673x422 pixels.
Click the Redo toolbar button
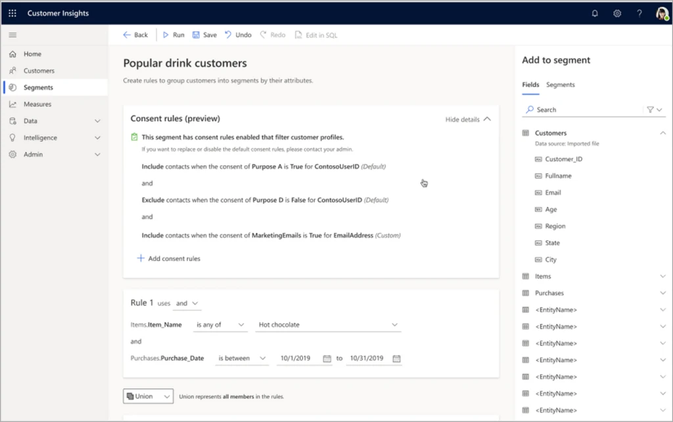(273, 35)
